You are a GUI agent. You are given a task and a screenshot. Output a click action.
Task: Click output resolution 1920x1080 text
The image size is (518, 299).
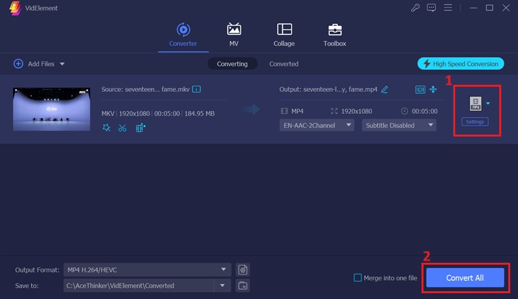click(357, 111)
